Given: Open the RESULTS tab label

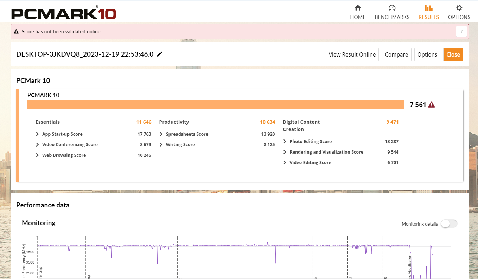Looking at the screenshot, I should [x=429, y=17].
